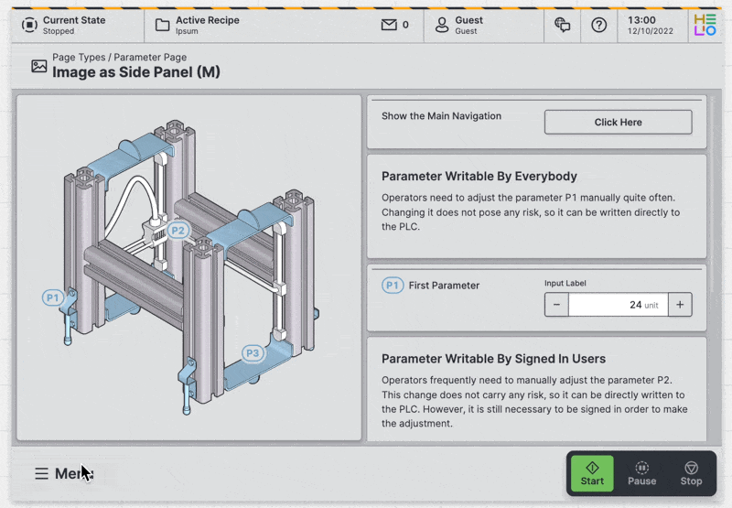Click the HELIO logo icon
732x508 pixels.
[x=705, y=25]
